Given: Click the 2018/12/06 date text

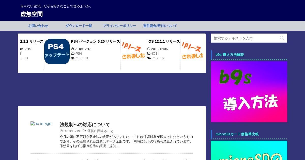Looking at the screenshot, I should coord(159,49).
